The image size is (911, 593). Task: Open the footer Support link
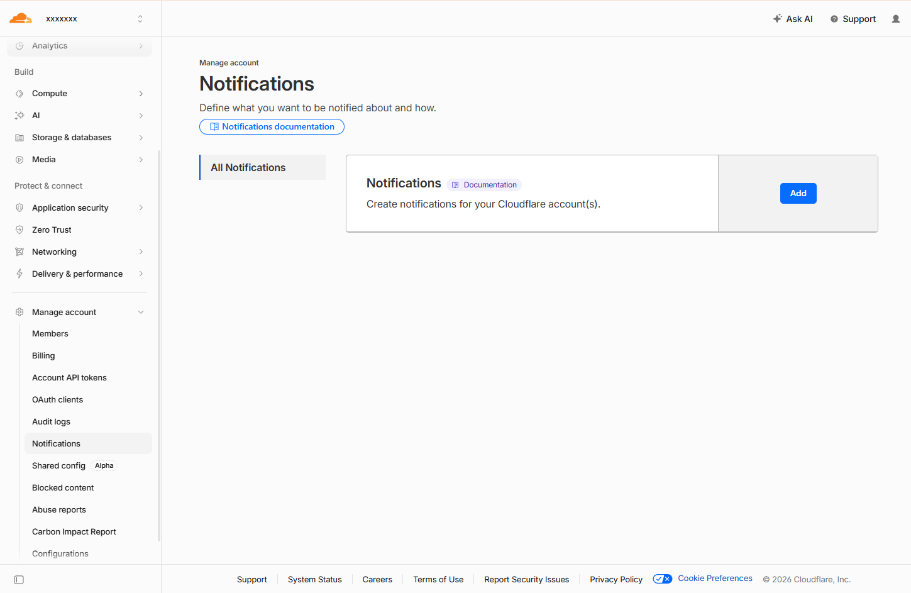click(252, 580)
